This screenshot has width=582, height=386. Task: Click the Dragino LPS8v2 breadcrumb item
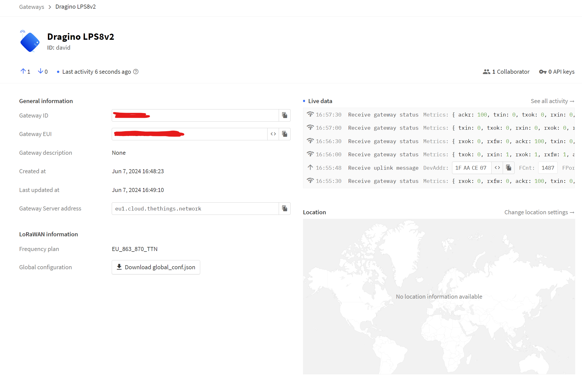(76, 7)
